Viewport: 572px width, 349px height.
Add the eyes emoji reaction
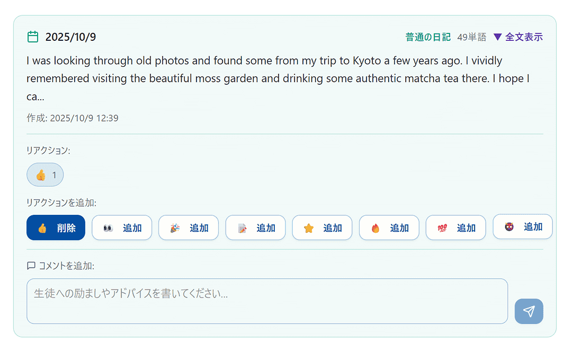[122, 228]
